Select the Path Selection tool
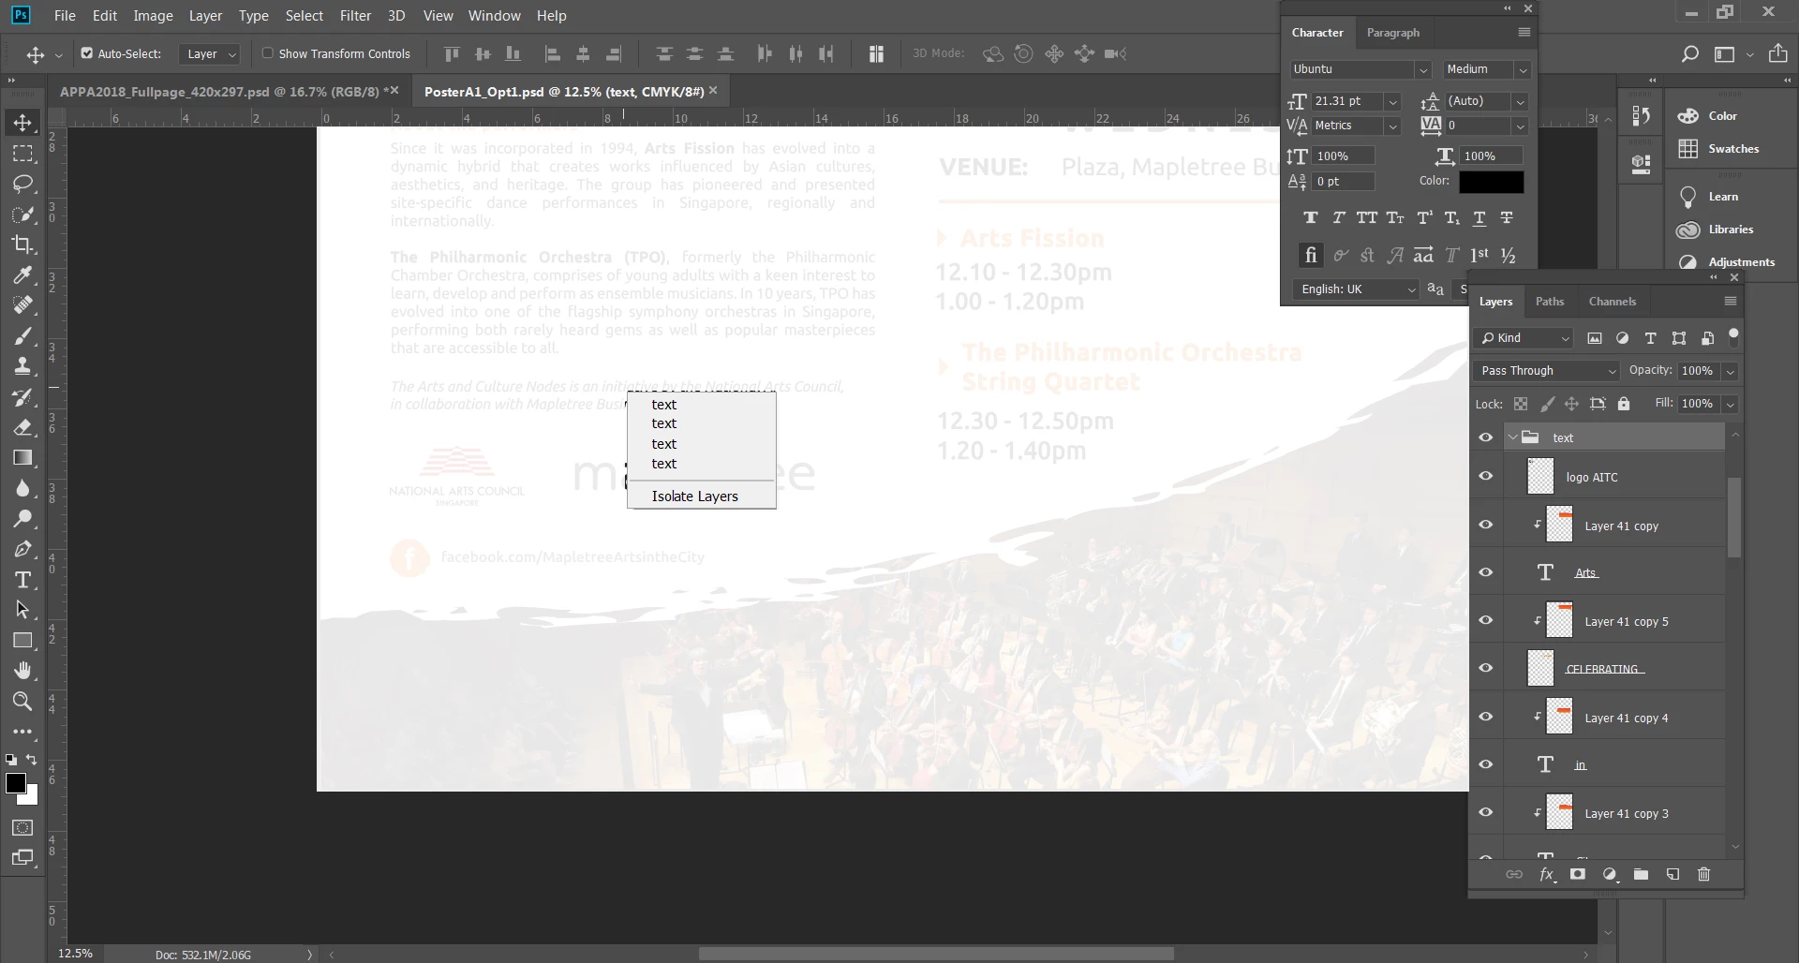 (x=23, y=610)
